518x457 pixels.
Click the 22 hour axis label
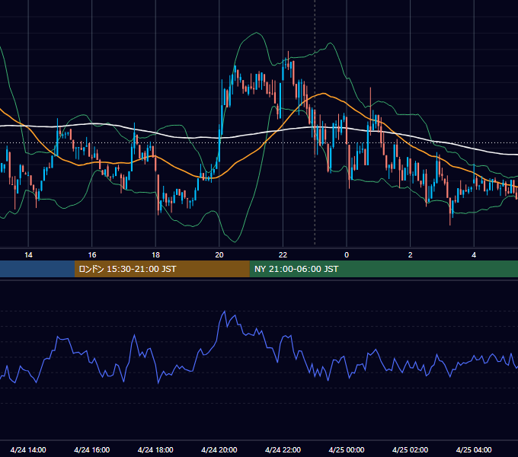point(283,255)
